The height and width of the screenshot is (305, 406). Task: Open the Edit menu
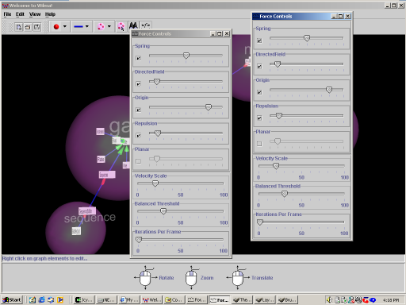pos(20,14)
